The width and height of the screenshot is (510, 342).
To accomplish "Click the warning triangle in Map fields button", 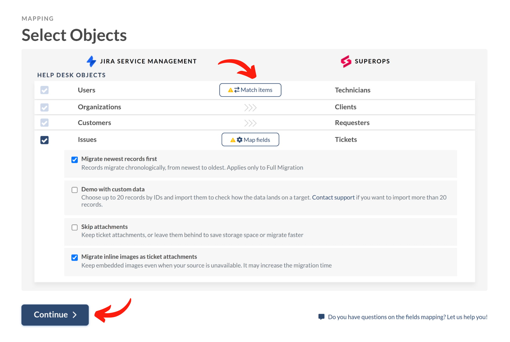I will (x=233, y=140).
